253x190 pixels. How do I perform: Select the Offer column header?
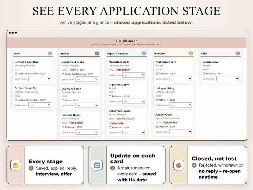tap(204, 54)
